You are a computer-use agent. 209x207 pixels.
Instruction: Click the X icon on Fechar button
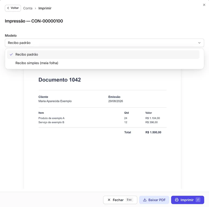pos(109,200)
